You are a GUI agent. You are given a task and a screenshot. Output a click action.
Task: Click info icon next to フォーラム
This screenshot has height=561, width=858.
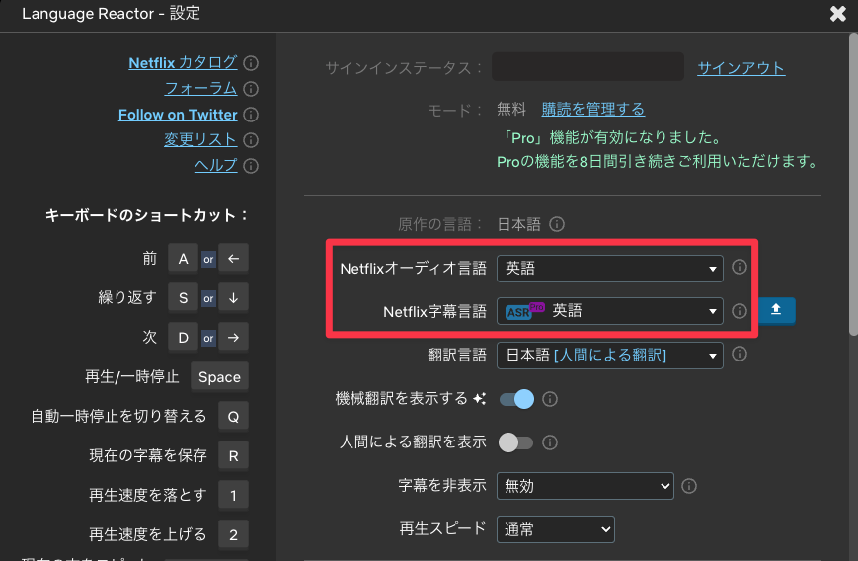[x=251, y=89]
